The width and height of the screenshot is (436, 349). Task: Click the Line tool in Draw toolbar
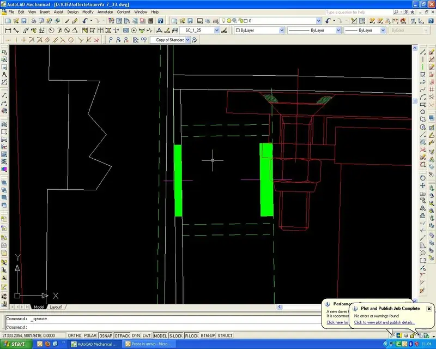point(423,52)
